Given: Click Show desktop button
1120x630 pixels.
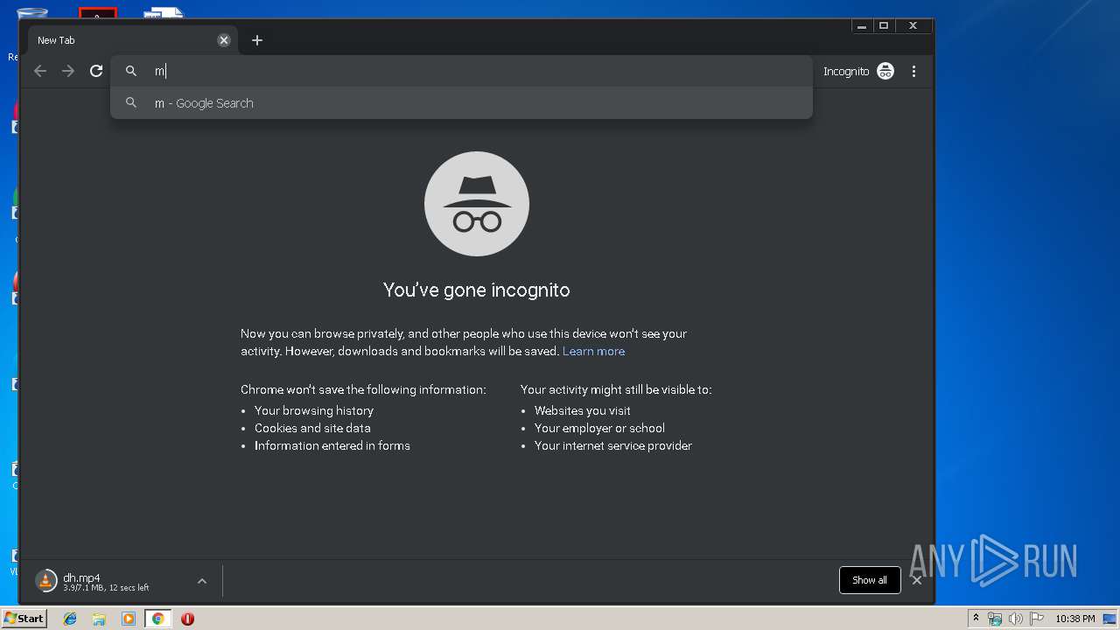Looking at the screenshot, I should coord(1110,619).
